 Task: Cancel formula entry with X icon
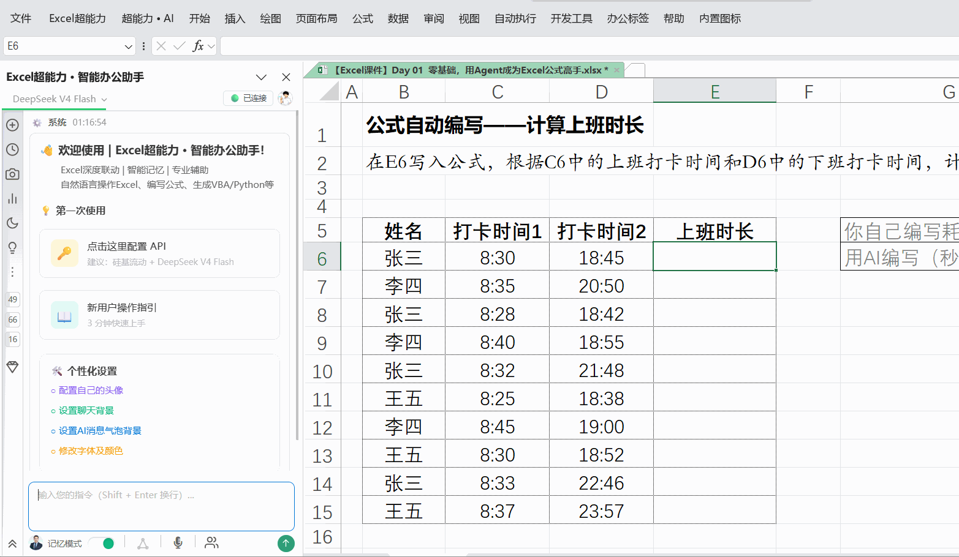(161, 46)
